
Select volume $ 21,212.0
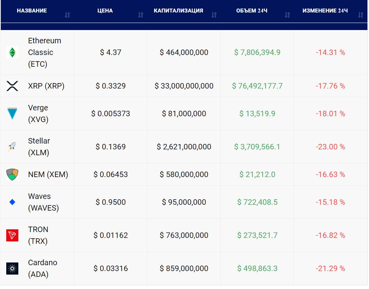[257, 174]
